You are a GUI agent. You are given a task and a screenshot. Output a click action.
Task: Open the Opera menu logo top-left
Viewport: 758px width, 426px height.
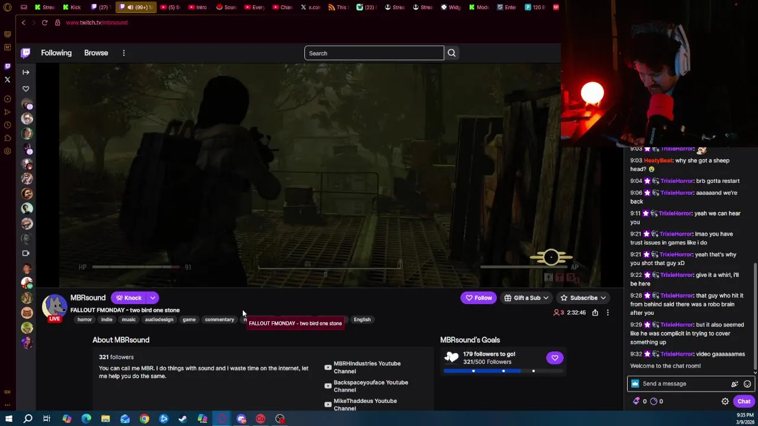pyautogui.click(x=7, y=7)
